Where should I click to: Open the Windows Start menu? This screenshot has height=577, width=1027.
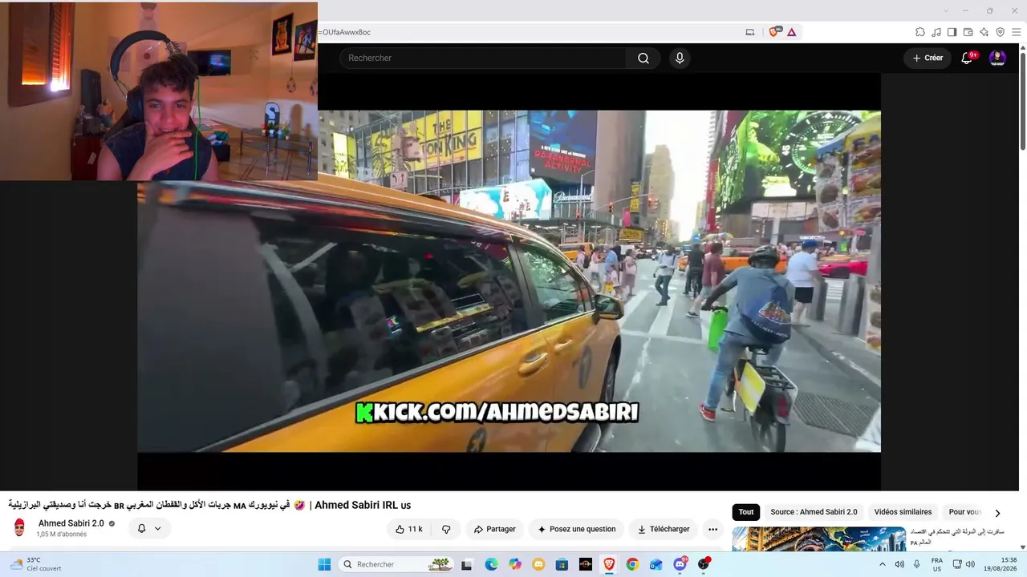click(x=324, y=564)
